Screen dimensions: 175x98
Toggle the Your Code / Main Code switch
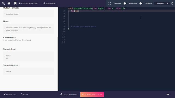[x=125, y=4]
